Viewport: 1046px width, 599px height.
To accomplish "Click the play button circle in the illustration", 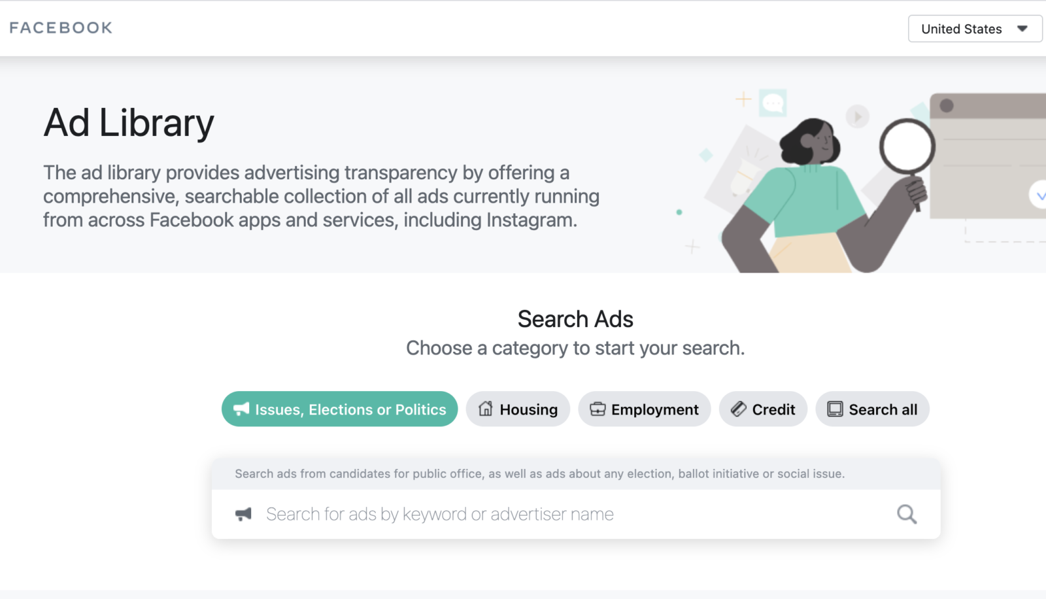I will [857, 117].
